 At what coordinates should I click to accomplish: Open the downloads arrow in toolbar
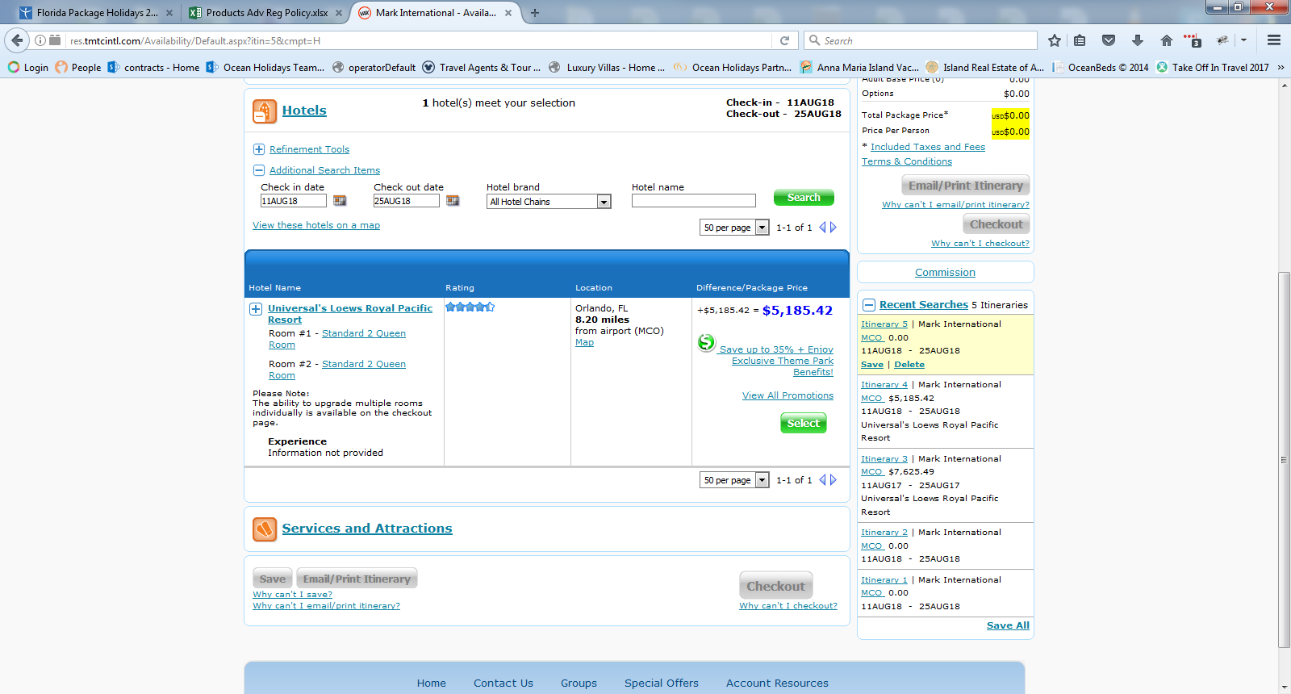1138,40
